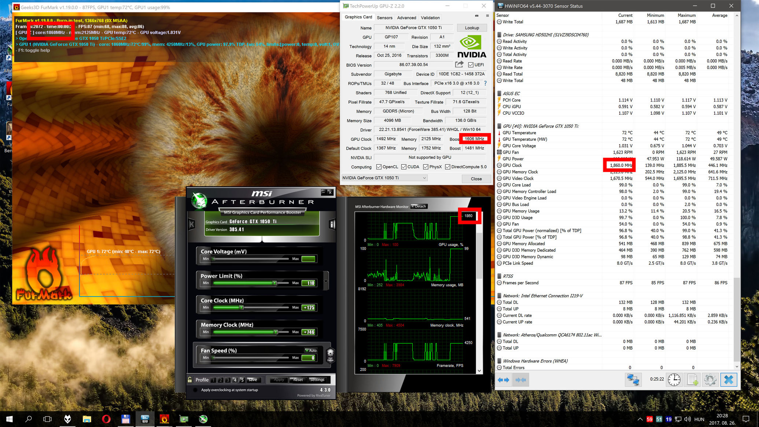Click HWiNFO clock reset timer icon

(x=674, y=380)
